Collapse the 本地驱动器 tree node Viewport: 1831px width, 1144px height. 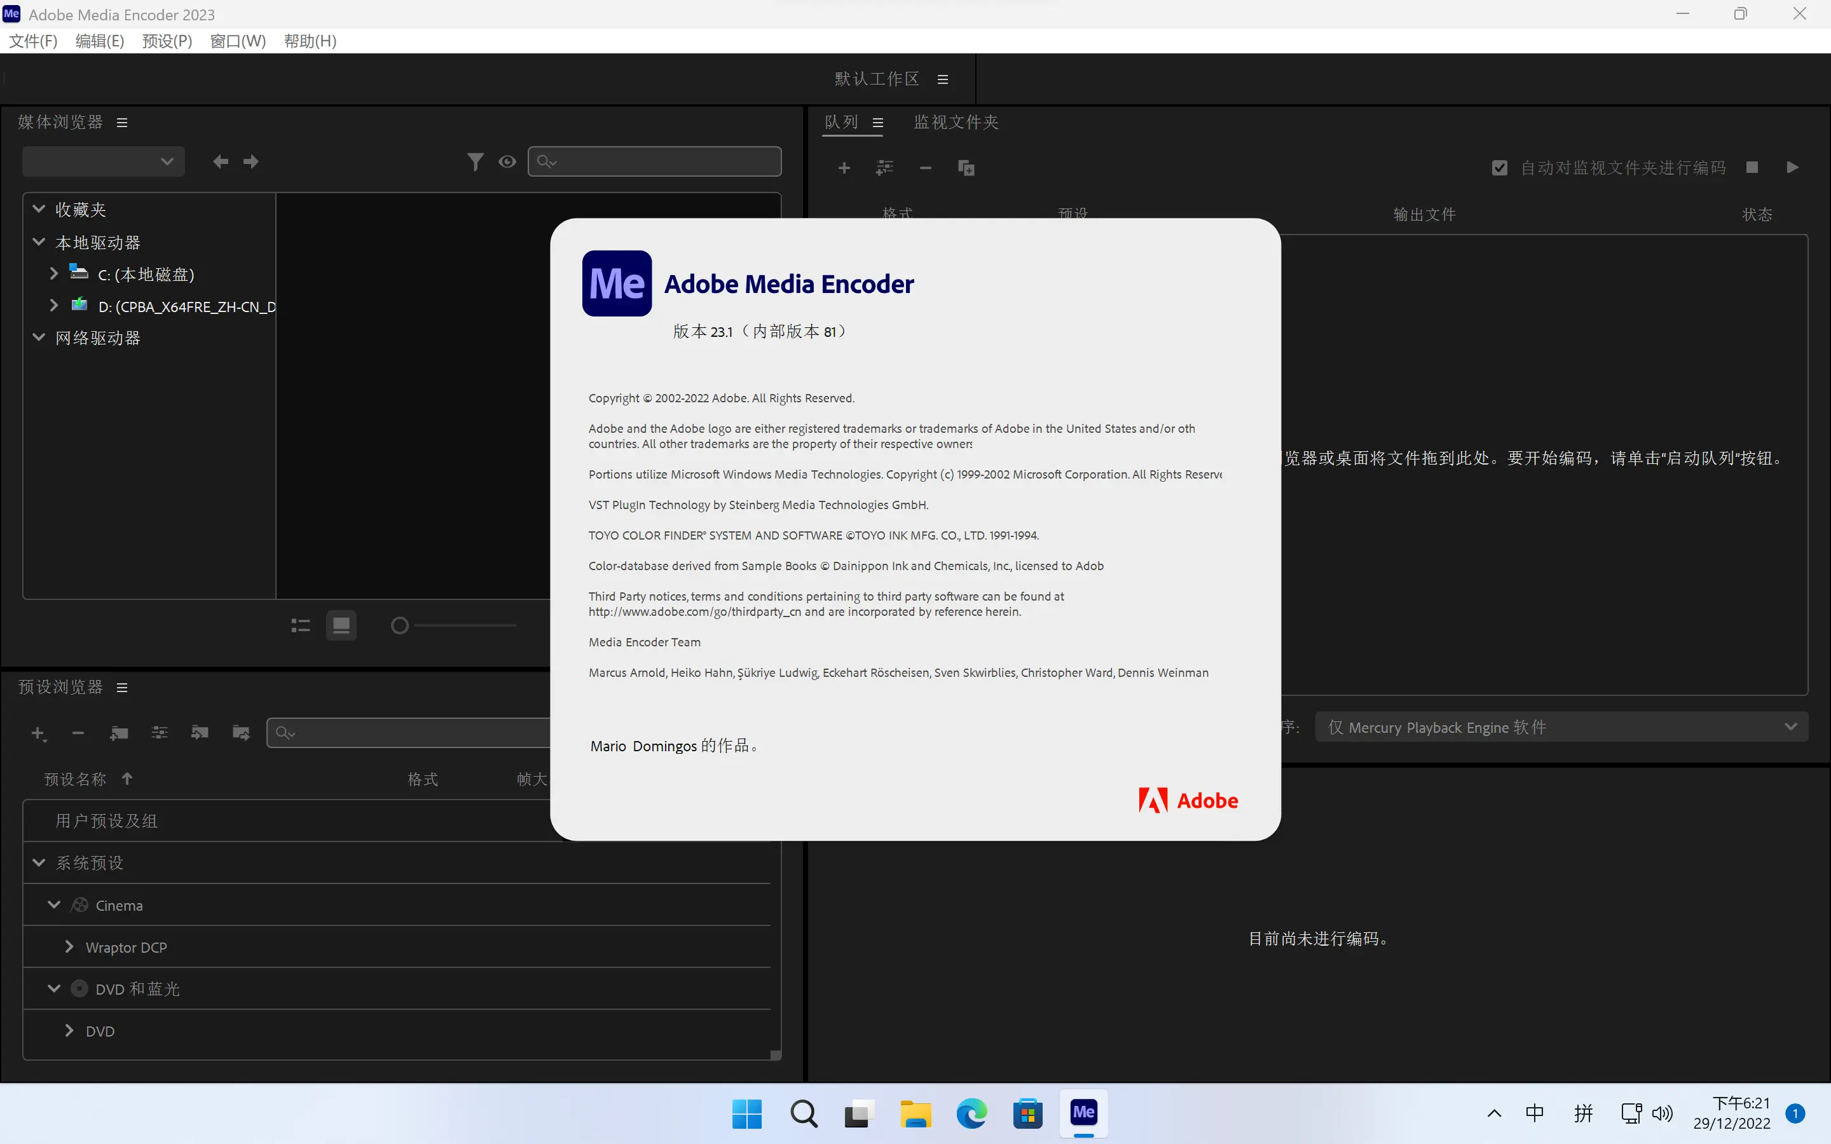[39, 242]
